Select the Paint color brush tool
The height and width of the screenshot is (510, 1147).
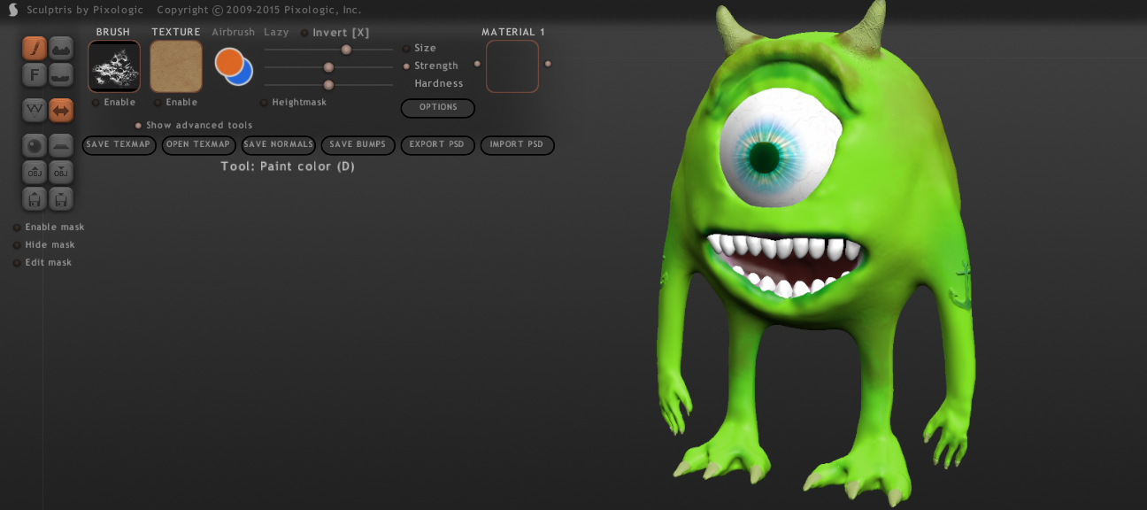(x=35, y=48)
